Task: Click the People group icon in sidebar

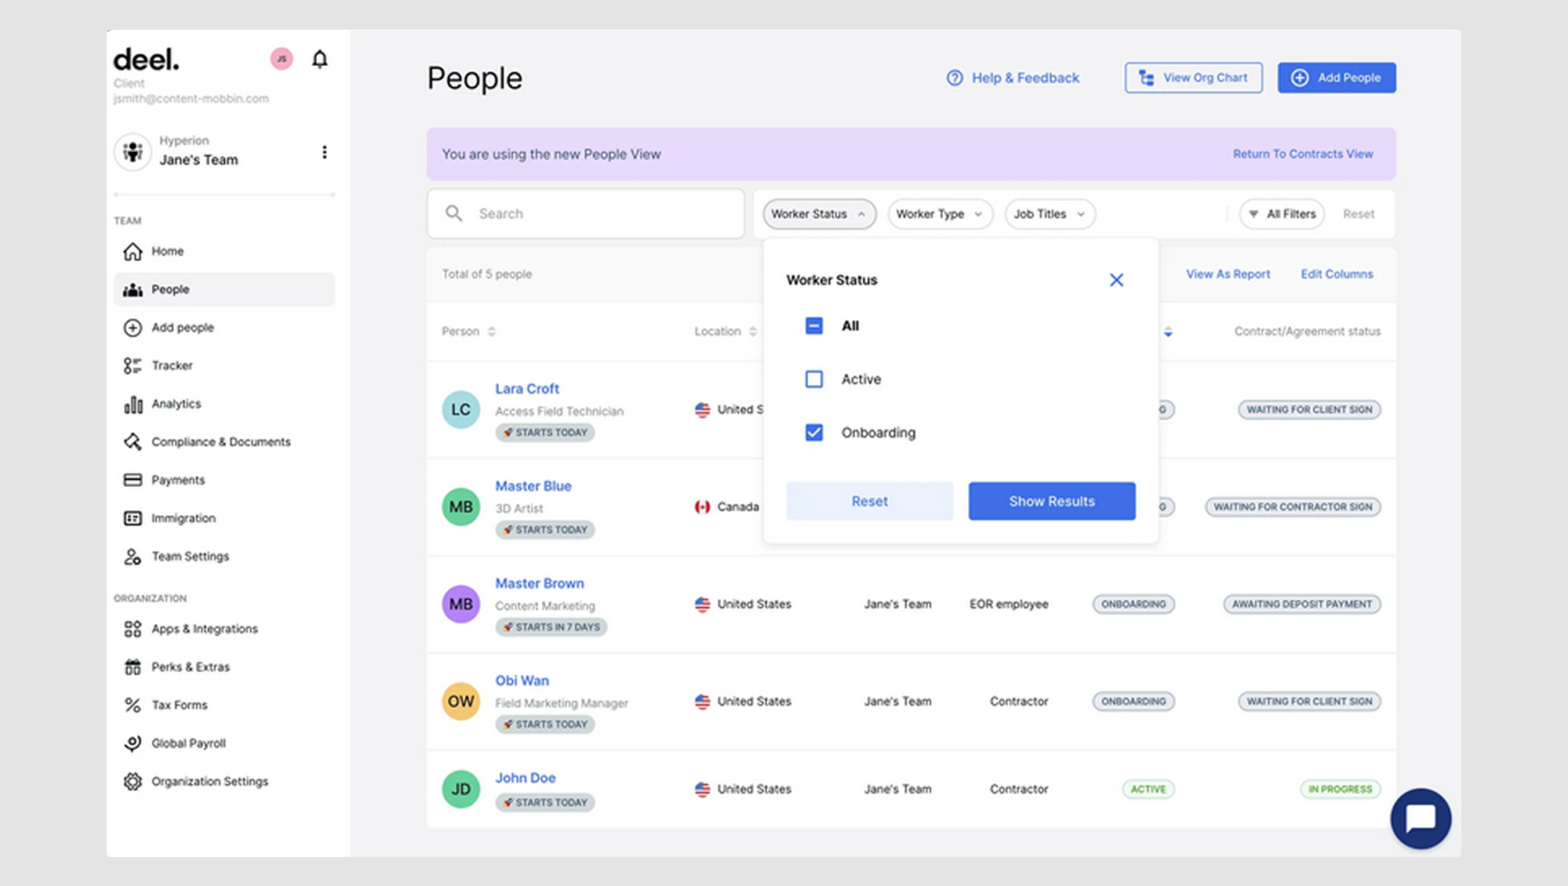Action: pyautogui.click(x=133, y=289)
